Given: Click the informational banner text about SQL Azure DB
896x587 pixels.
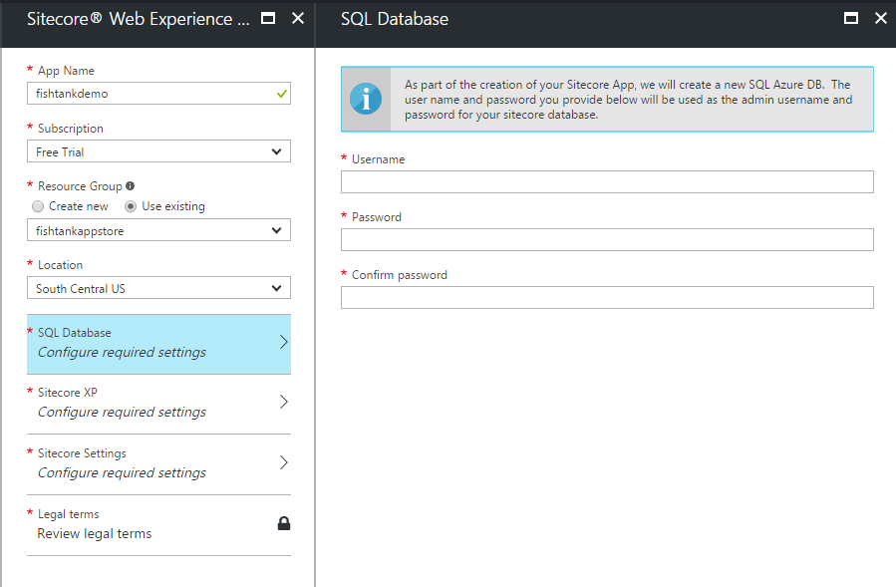Looking at the screenshot, I should [629, 100].
